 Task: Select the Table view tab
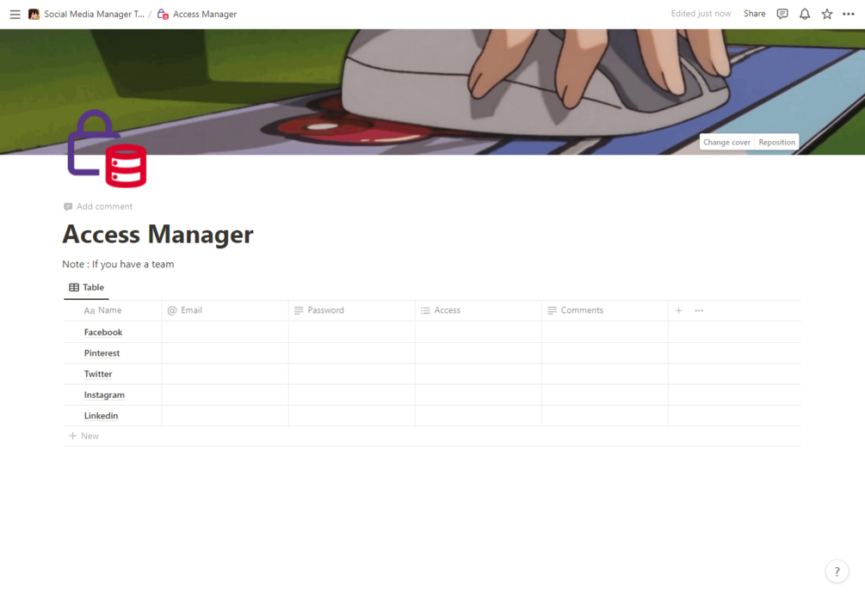87,288
